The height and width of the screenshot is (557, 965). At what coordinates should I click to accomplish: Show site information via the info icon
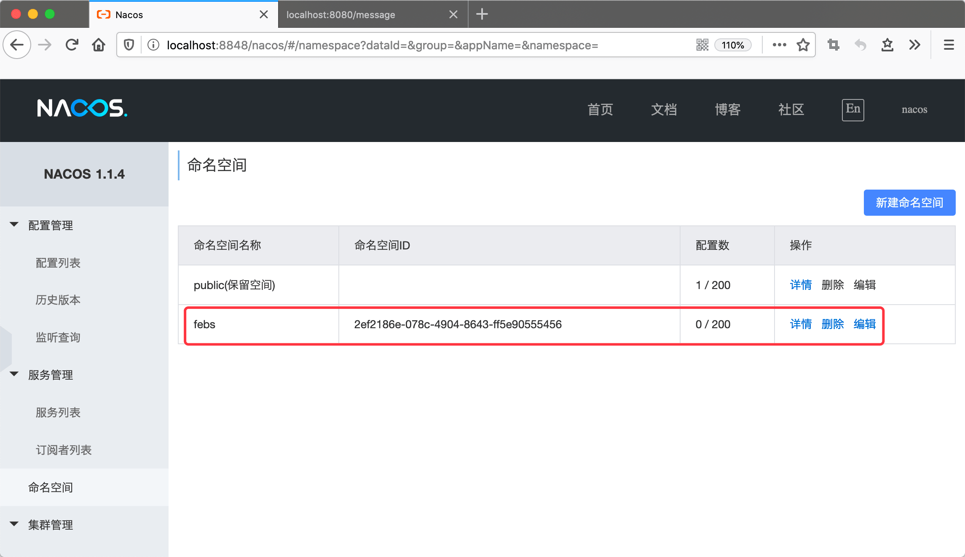click(x=153, y=45)
